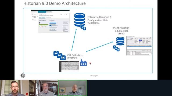Click the blue factory icon

click(x=84, y=63)
